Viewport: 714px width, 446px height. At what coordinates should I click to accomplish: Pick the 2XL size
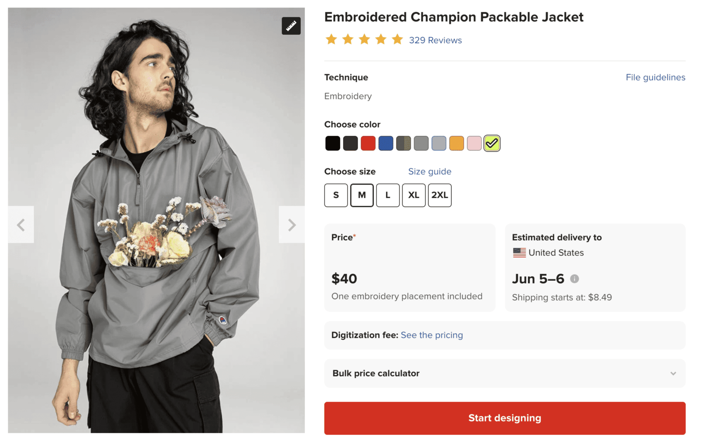[x=440, y=195]
